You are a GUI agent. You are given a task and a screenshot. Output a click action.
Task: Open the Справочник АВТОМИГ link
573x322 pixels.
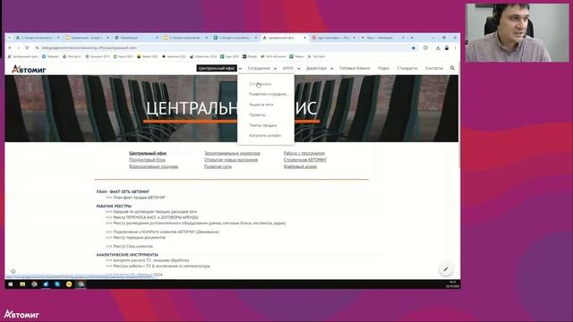[305, 160]
